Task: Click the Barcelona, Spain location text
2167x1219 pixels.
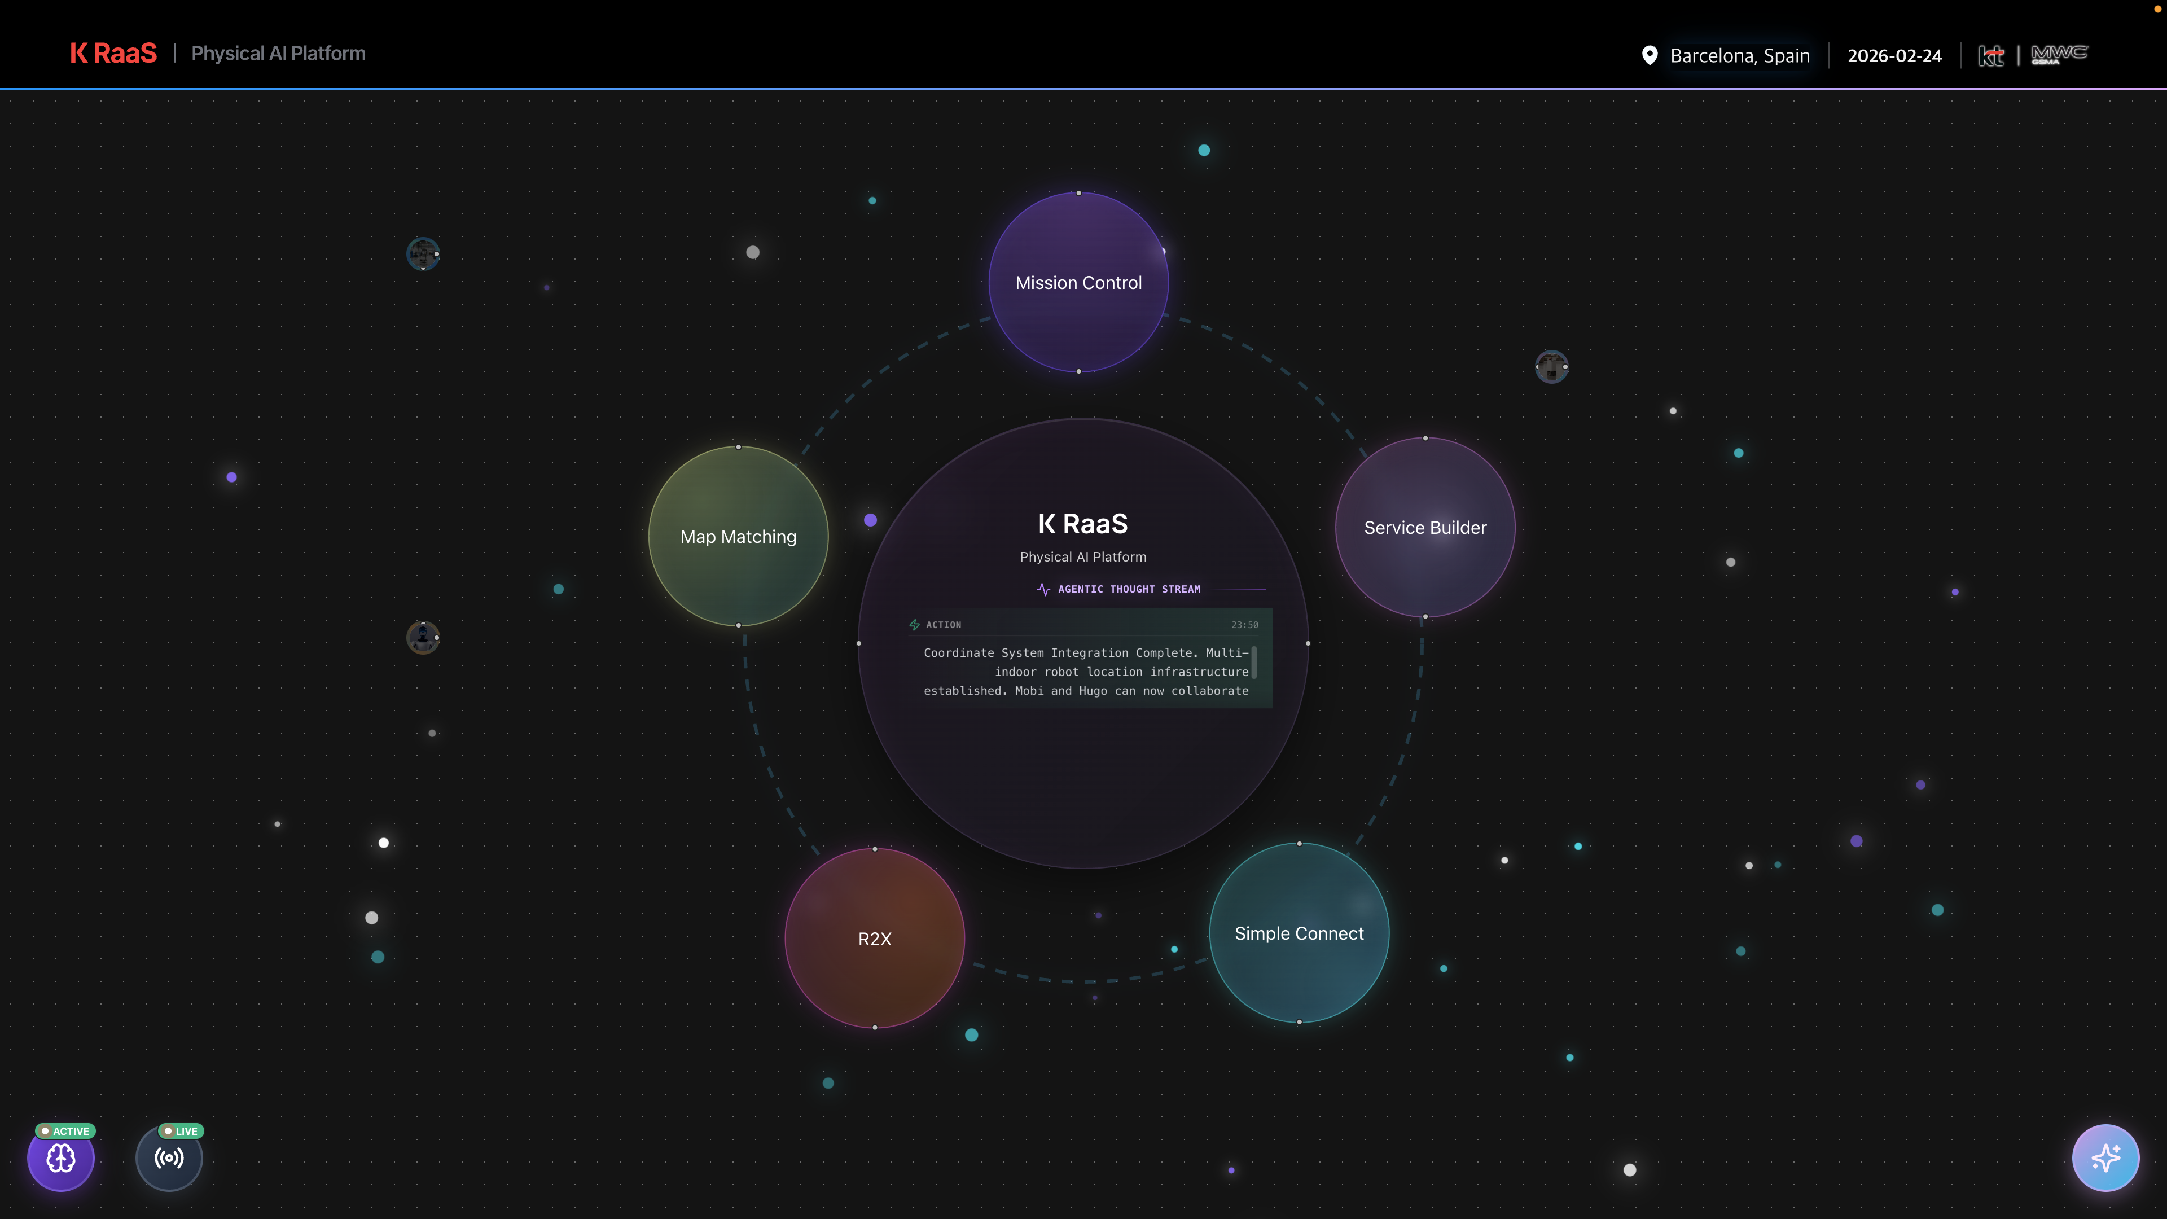Action: click(1740, 55)
